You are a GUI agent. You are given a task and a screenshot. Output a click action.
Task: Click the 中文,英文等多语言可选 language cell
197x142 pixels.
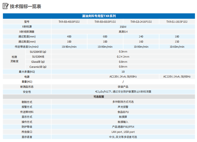tap(123, 137)
